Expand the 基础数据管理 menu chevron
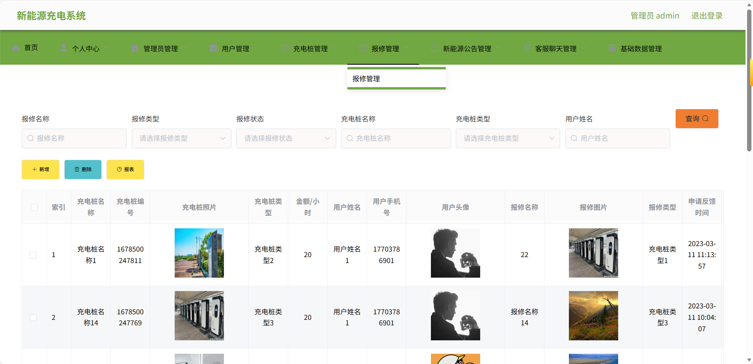 (669, 48)
